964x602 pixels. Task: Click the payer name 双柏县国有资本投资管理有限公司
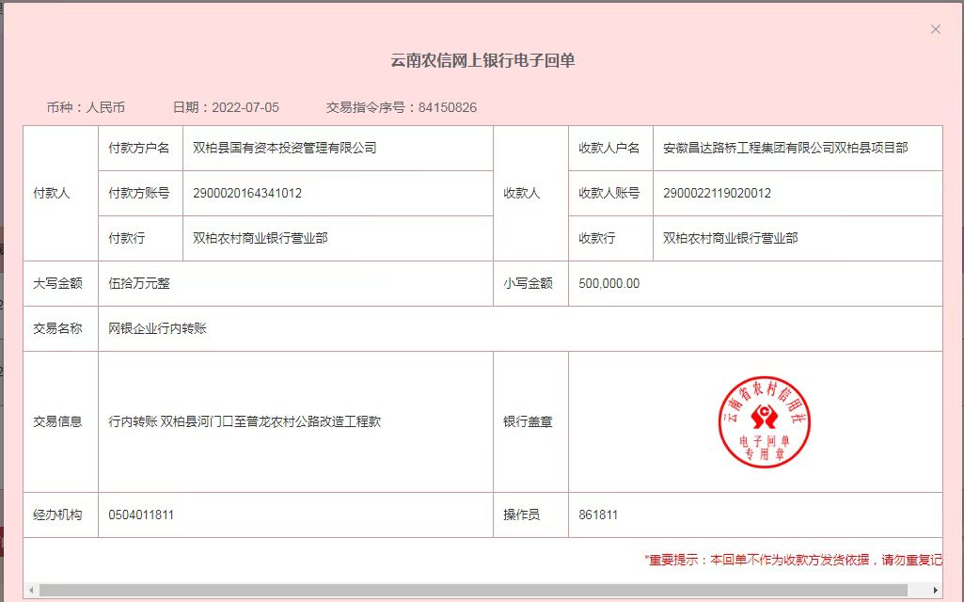pyautogui.click(x=284, y=149)
